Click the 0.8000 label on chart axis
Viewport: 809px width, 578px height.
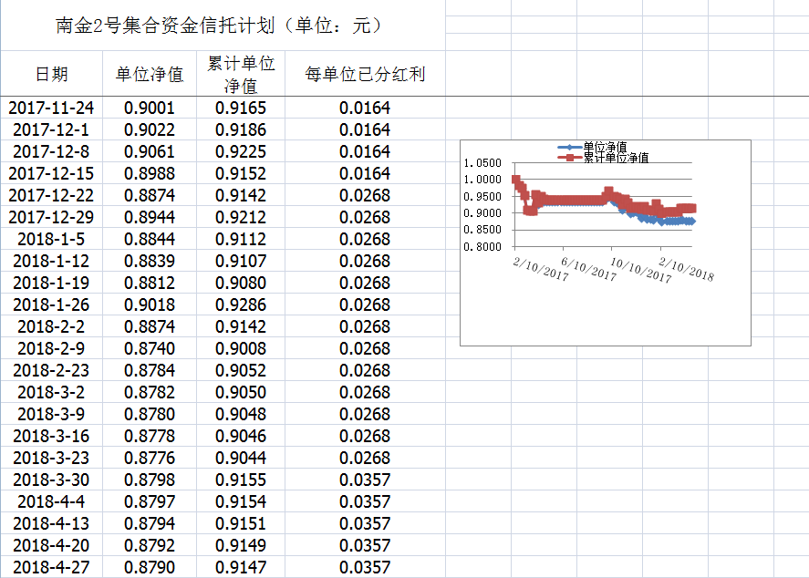(x=482, y=247)
